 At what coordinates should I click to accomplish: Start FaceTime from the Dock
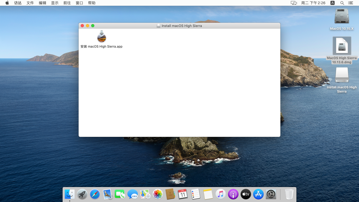point(120,194)
